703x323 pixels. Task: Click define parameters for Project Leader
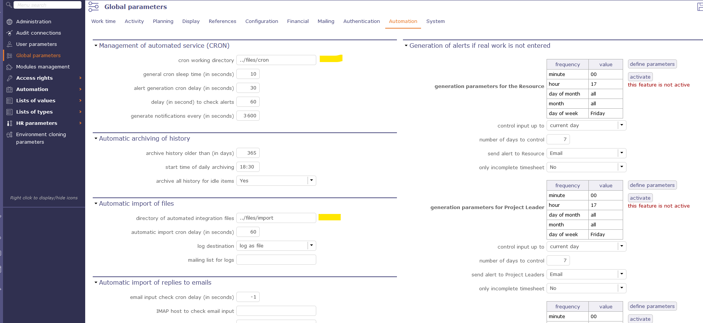(652, 185)
